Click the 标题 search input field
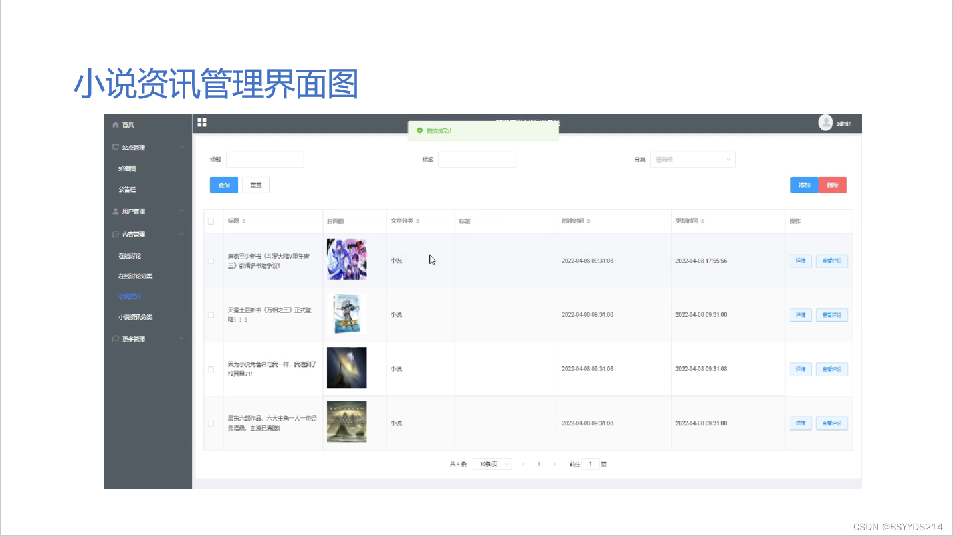 point(265,160)
